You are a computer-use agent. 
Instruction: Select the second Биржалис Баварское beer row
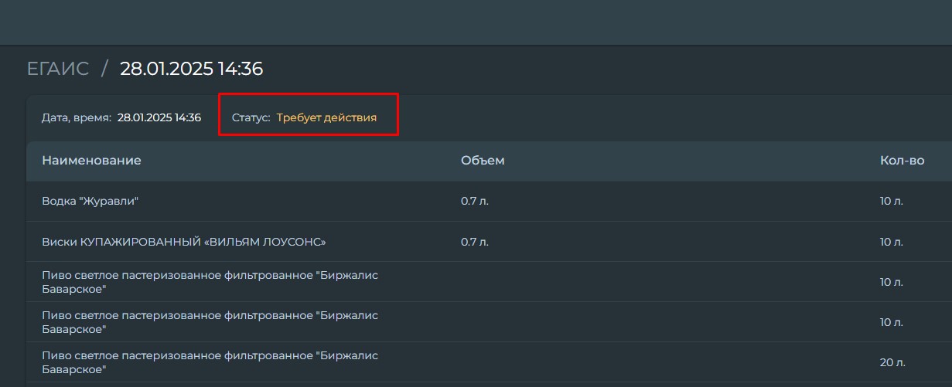coord(489,322)
